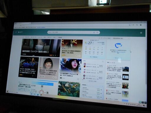151x113 pixels.
Task: Open Edge profile icon in toolbar
Action: click(x=141, y=25)
